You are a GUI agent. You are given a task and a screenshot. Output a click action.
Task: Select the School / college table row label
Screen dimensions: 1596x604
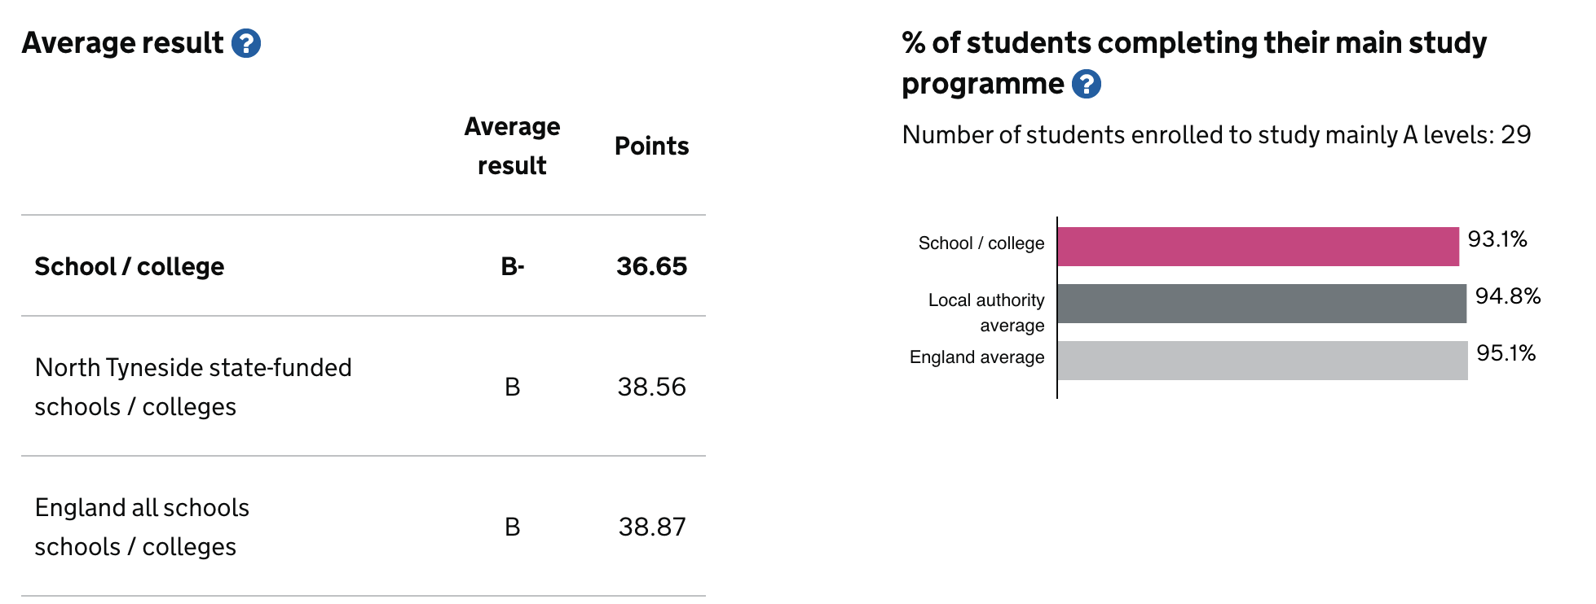130,267
